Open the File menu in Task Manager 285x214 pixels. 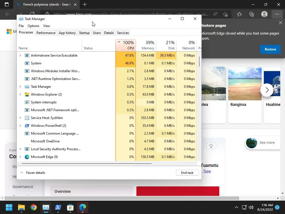click(21, 26)
